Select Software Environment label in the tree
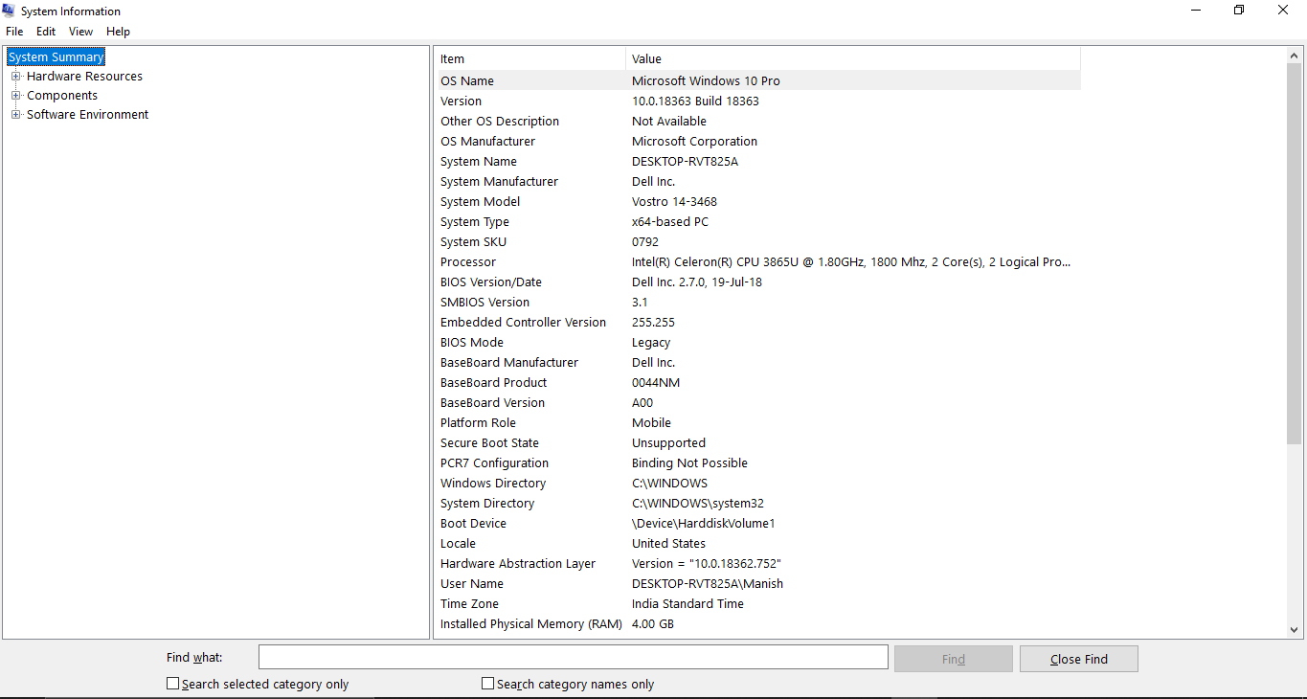Viewport: 1307px width, 699px height. click(88, 115)
